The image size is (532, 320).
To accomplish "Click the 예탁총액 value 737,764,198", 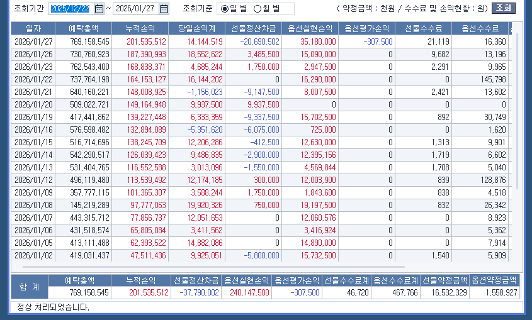I will (89, 79).
